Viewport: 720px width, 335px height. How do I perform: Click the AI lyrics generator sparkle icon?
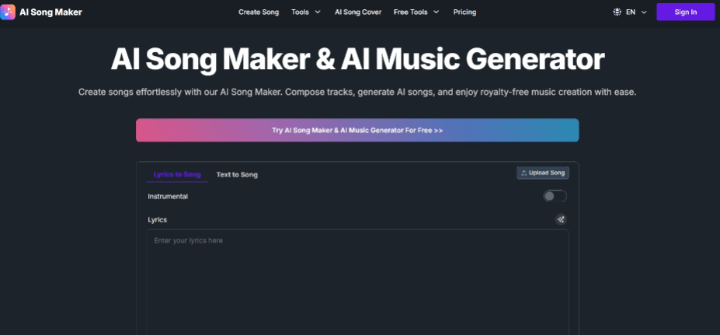[x=561, y=220]
